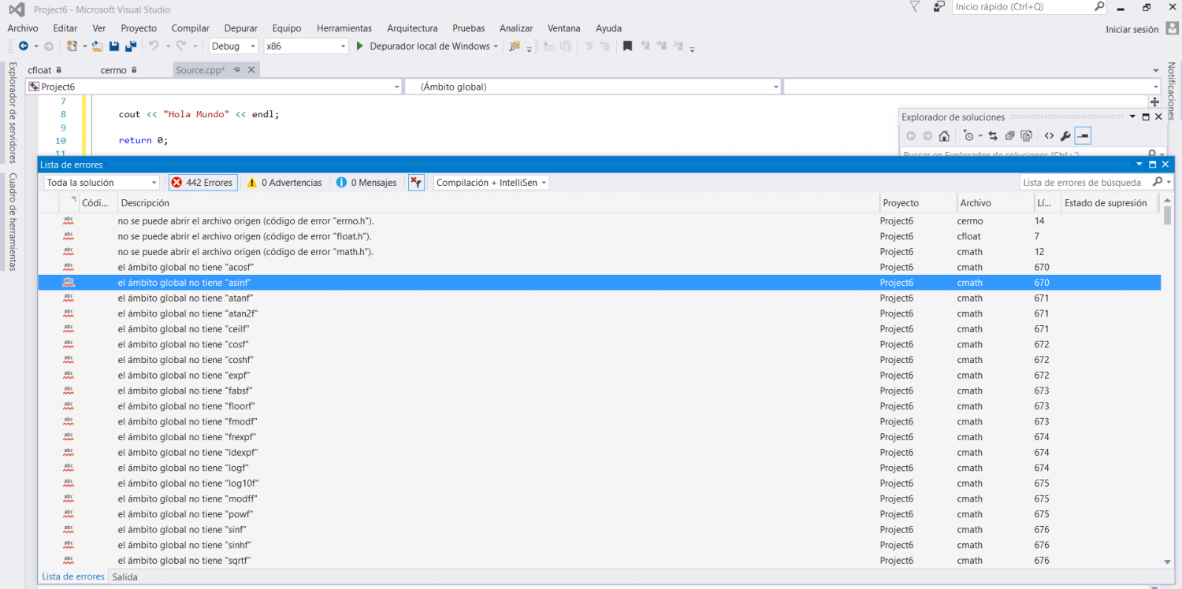Select error row for "atan2f"
Viewport: 1182px width, 589px height.
pyautogui.click(x=600, y=313)
